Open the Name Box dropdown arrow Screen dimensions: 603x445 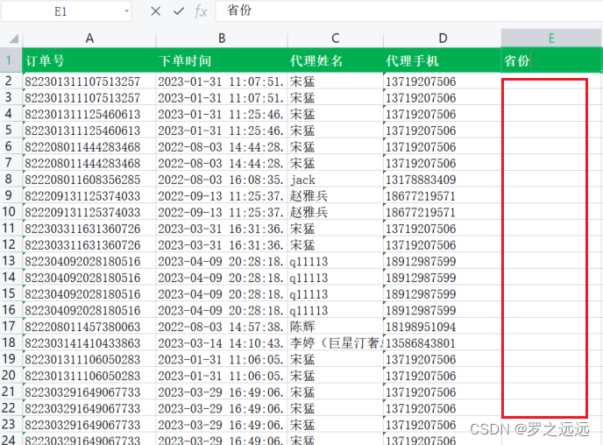click(x=126, y=11)
